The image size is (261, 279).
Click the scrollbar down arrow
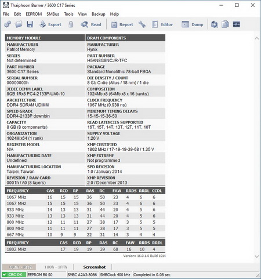coord(256,256)
